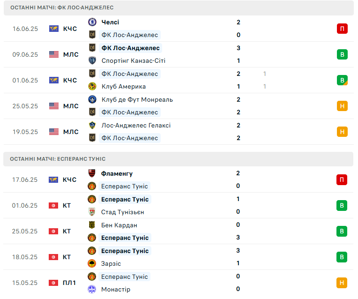Open the Фламенгу team link
Screen dimensions: 358x299
click(x=117, y=173)
